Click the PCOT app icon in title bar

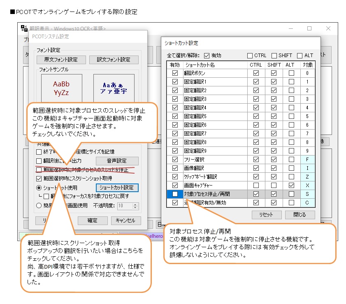[24, 28]
